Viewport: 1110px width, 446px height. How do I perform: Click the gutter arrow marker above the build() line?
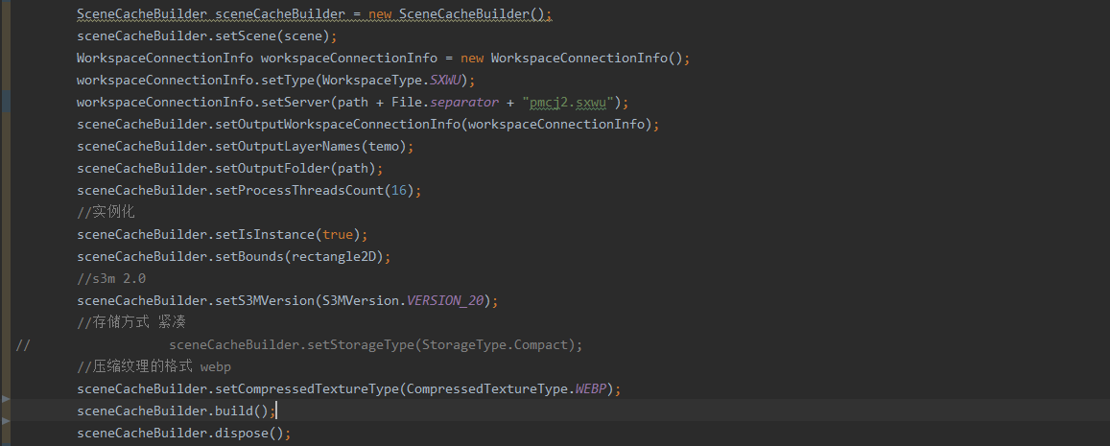click(6, 397)
